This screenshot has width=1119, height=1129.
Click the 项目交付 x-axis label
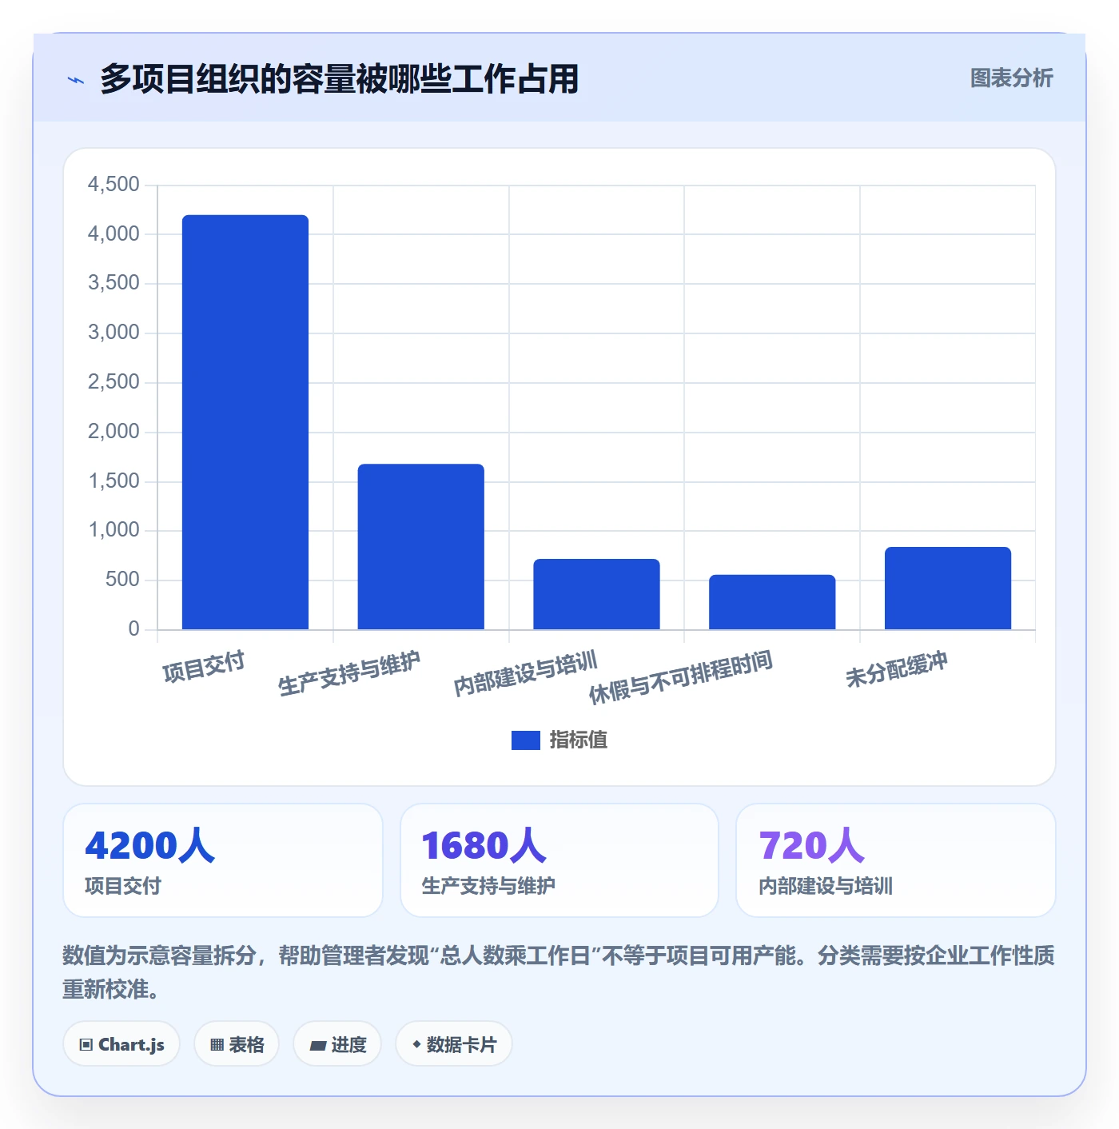click(x=204, y=667)
